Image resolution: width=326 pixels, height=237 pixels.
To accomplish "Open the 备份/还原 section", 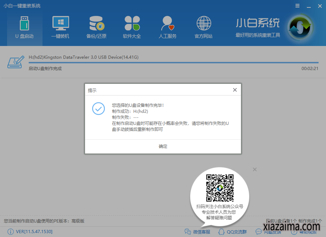I will (x=96, y=27).
